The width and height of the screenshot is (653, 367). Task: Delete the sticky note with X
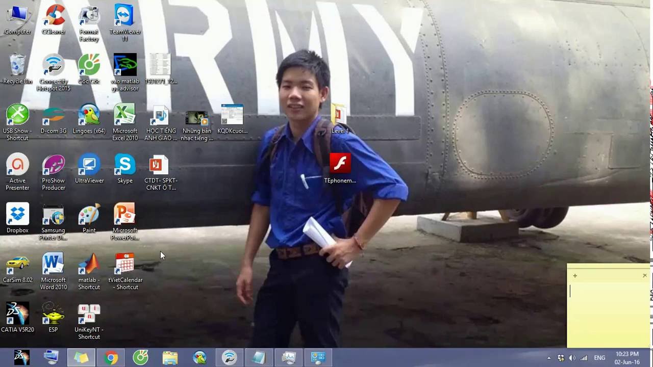point(645,276)
